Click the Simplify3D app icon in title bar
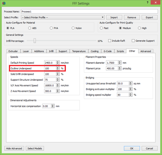The width and height of the screenshot is (162, 155). tap(4, 3)
